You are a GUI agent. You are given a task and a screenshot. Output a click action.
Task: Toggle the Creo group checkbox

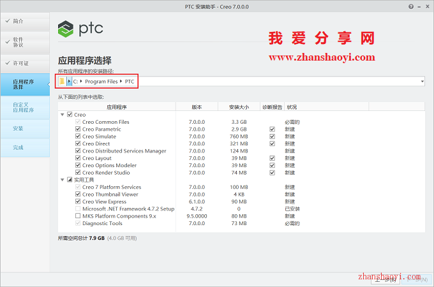click(70, 114)
